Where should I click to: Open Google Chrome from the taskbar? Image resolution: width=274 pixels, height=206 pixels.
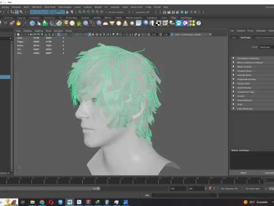(42, 202)
